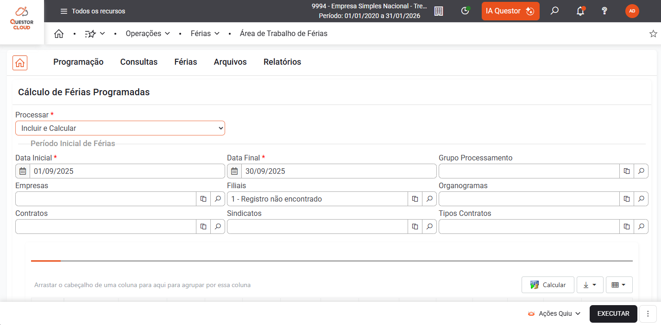The width and height of the screenshot is (661, 325).
Task: Click search icon for Grupo Processamento
Action: (x=641, y=171)
